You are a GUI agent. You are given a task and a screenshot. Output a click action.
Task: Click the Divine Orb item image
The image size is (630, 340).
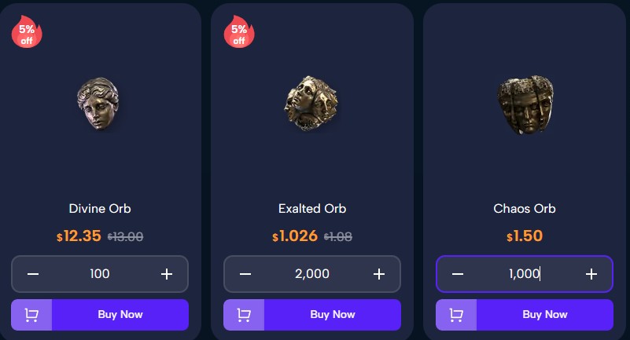[x=98, y=104]
